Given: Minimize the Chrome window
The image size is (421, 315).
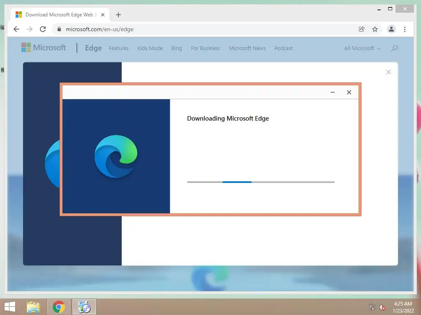Looking at the screenshot, I should tap(379, 9).
